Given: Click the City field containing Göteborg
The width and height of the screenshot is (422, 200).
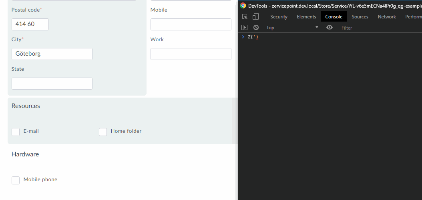Looking at the screenshot, I should tap(52, 54).
